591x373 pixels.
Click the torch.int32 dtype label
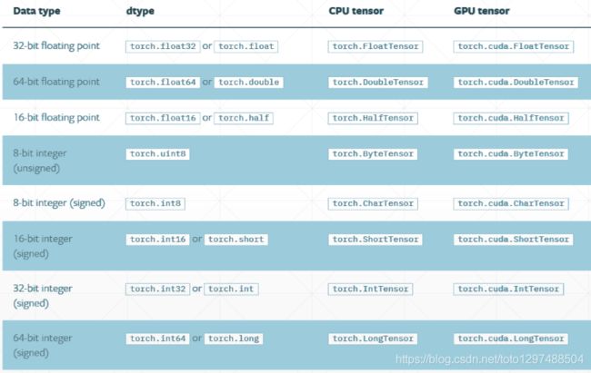click(x=157, y=290)
